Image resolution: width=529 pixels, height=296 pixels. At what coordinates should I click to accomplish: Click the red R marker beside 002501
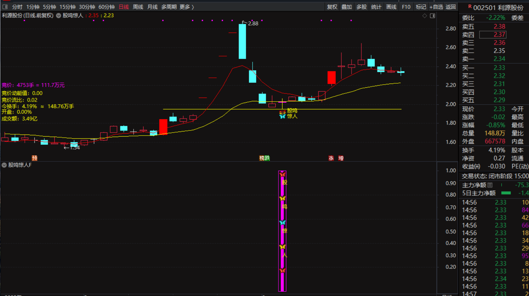[x=470, y=6]
